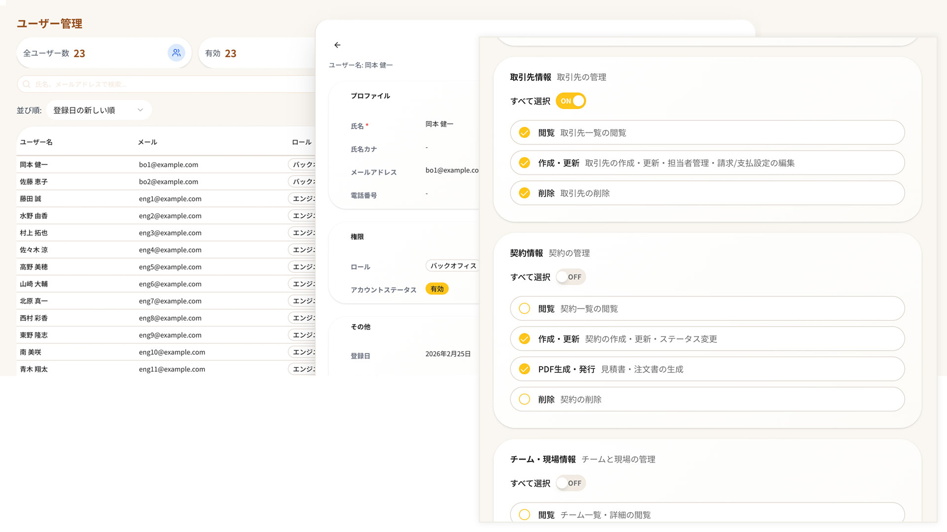The image size is (947, 532).
Task: Click the sort dropdown chevron arrow
Action: [x=140, y=110]
